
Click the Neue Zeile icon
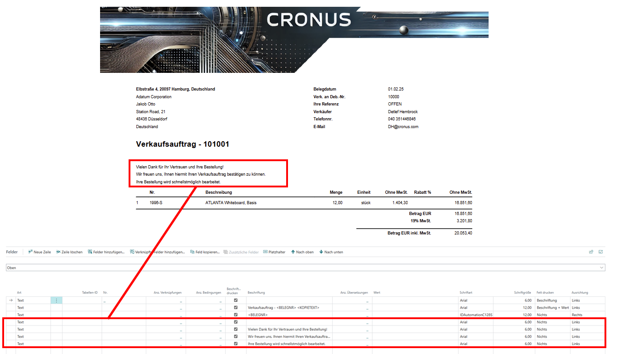coord(30,252)
